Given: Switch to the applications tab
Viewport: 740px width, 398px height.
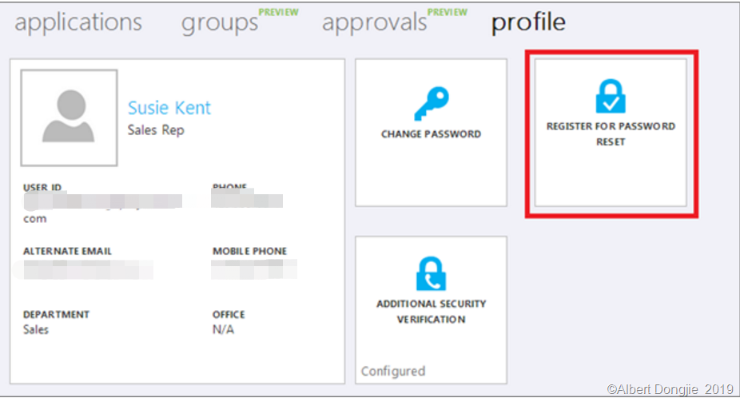Looking at the screenshot, I should [78, 22].
